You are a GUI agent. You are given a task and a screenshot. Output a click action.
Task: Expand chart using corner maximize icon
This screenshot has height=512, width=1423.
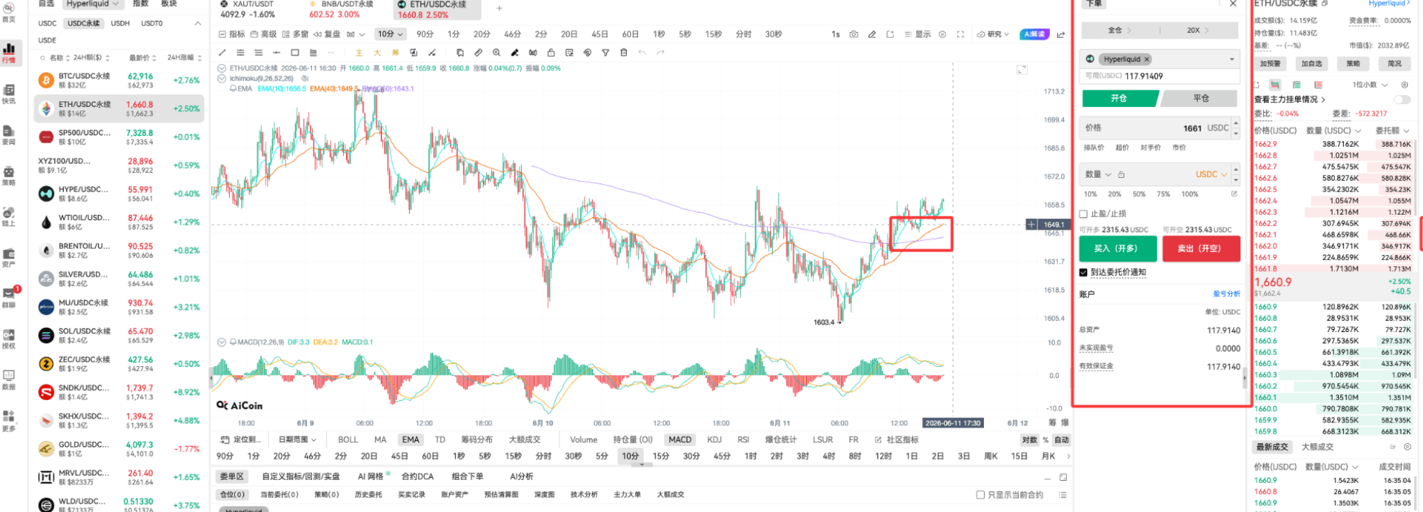tap(1022, 69)
